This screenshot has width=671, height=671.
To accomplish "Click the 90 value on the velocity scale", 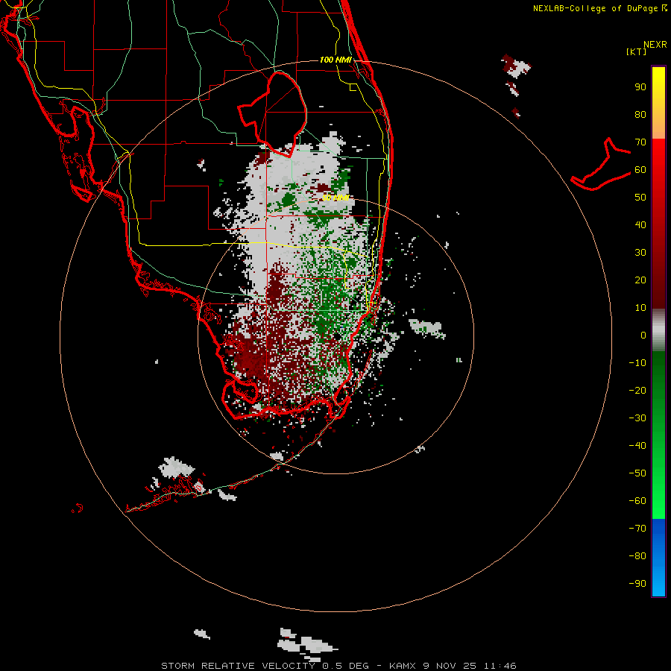I will [640, 87].
